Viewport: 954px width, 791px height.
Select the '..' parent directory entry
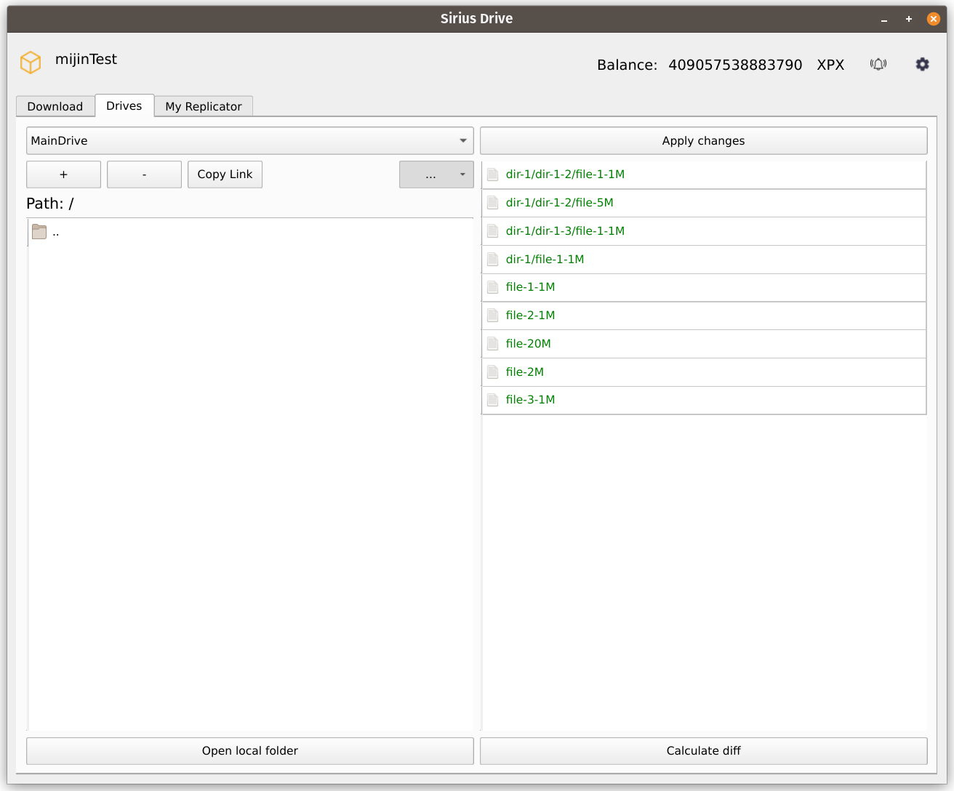(250, 232)
